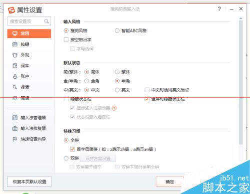Click the 输入风格 section heading
Screen dimensions: 250x194
pyautogui.click(x=72, y=21)
